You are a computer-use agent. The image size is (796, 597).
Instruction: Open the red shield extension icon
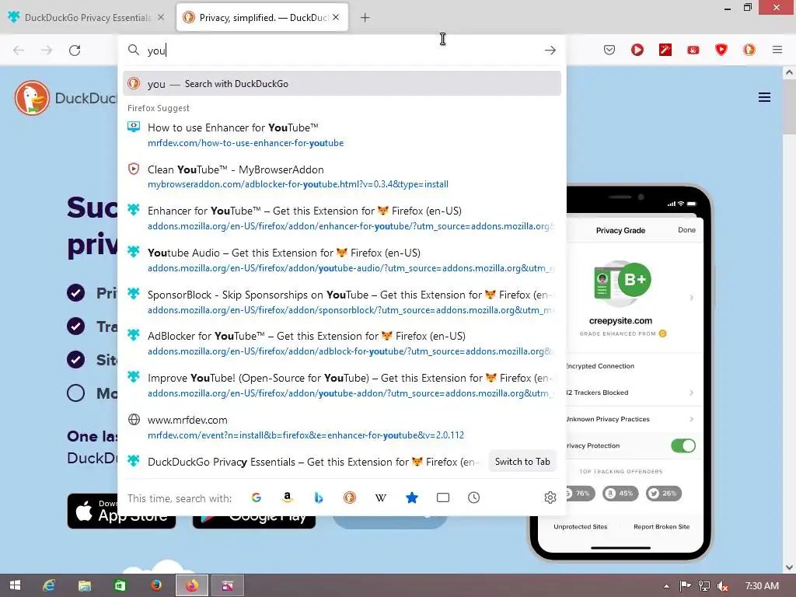pyautogui.click(x=721, y=50)
